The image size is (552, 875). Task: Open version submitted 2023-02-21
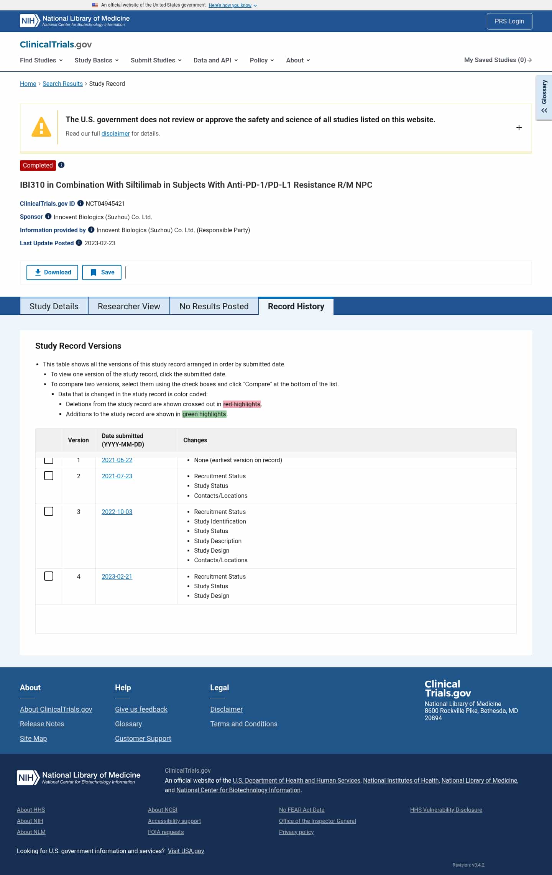click(x=117, y=576)
